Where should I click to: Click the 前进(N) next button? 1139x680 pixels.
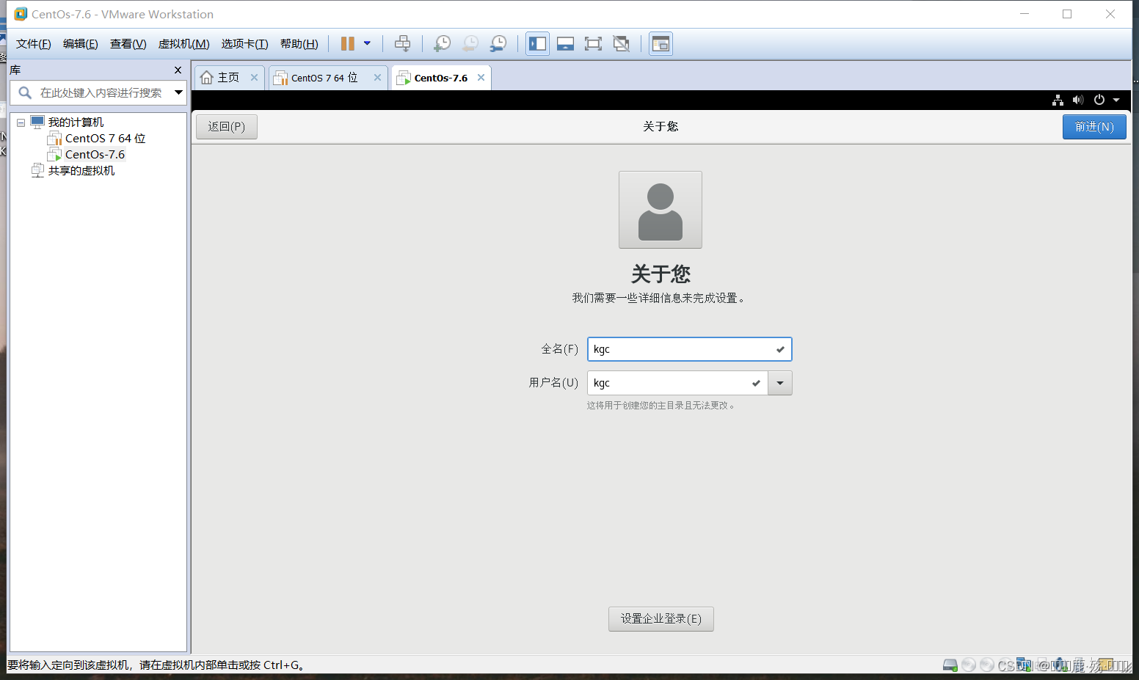pyautogui.click(x=1094, y=127)
